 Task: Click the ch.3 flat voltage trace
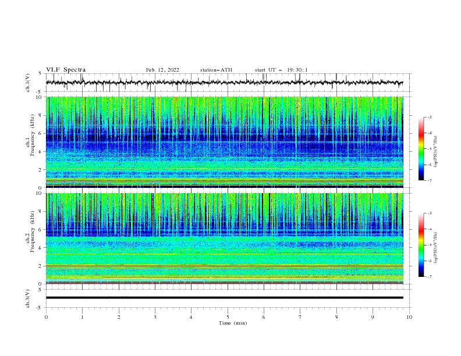coord(224,298)
